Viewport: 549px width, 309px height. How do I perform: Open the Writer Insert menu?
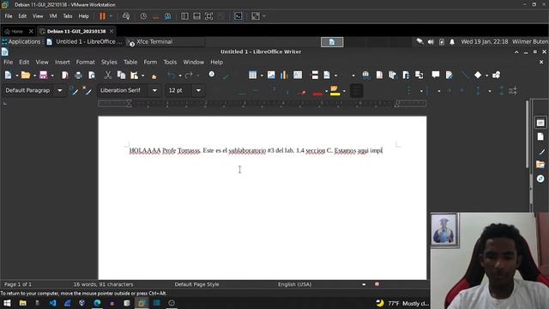click(x=63, y=62)
